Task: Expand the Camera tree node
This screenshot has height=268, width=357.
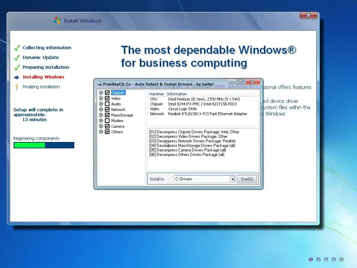Action: pyautogui.click(x=101, y=126)
